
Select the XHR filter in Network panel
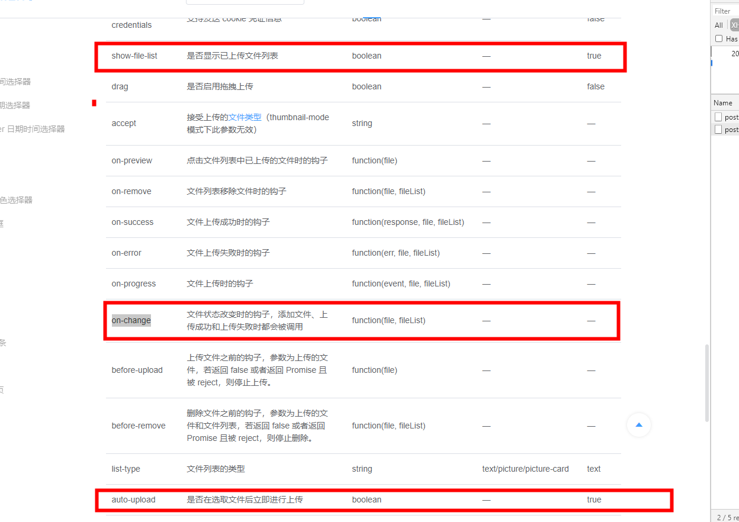[x=734, y=25]
